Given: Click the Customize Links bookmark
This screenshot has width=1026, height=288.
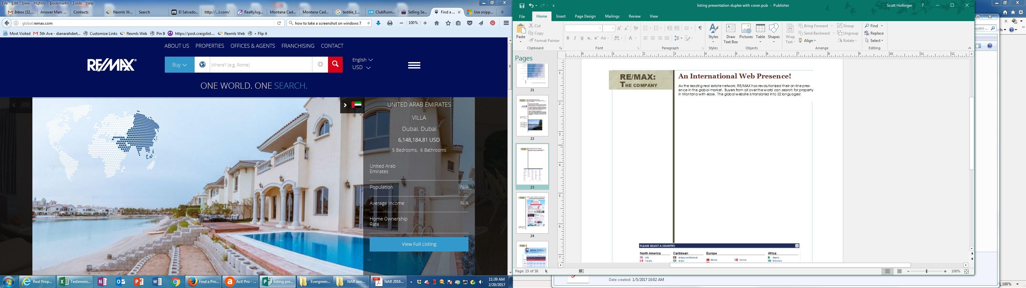Looking at the screenshot, I should pos(100,33).
